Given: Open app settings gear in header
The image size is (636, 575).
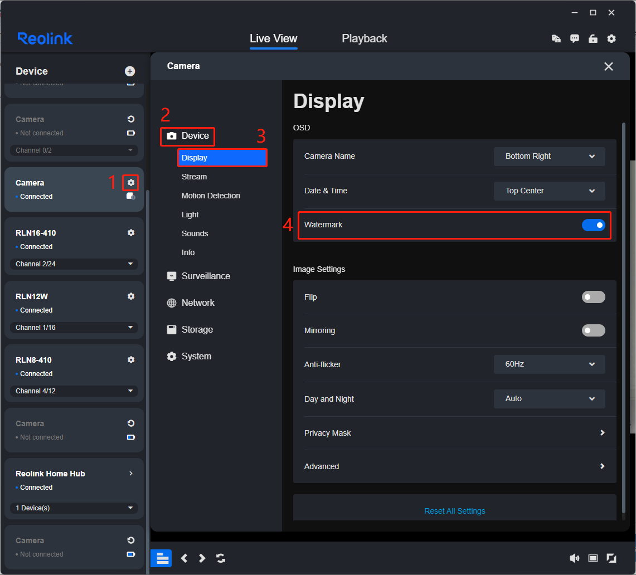Looking at the screenshot, I should (x=611, y=38).
